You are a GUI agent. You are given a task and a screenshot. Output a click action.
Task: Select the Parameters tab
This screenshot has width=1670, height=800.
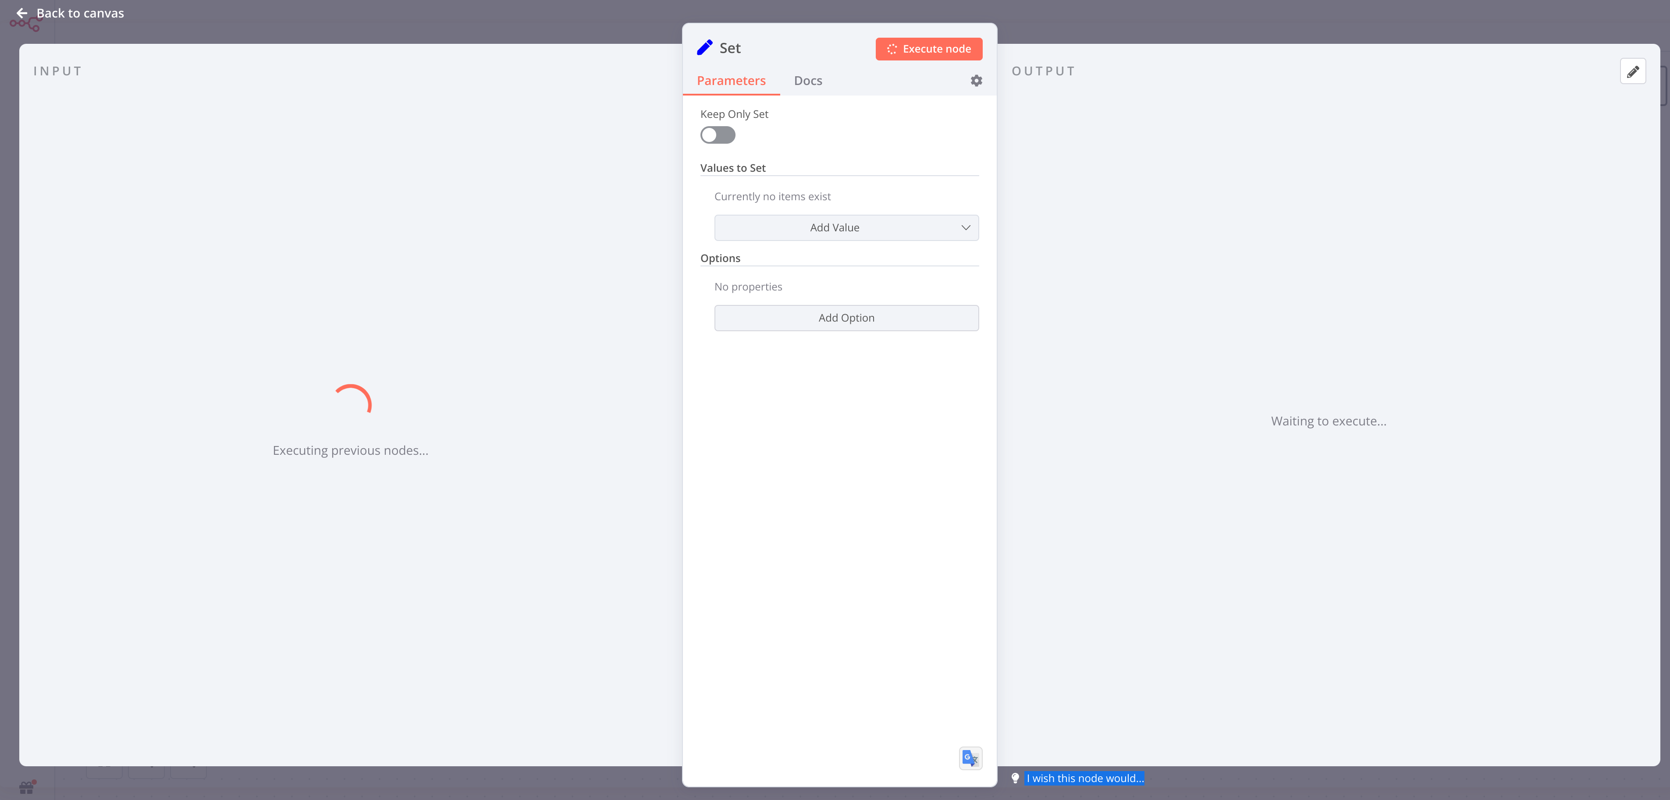pyautogui.click(x=731, y=80)
